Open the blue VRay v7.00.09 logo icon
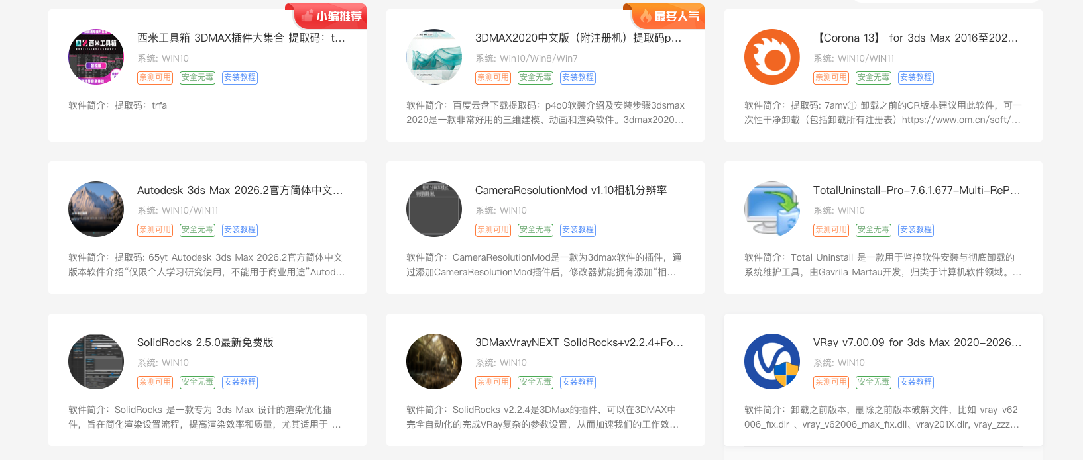The height and width of the screenshot is (460, 1083). pos(772,361)
